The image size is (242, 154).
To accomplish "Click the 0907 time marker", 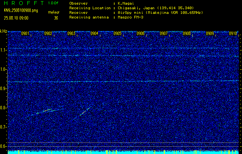I will click(x=164, y=33).
